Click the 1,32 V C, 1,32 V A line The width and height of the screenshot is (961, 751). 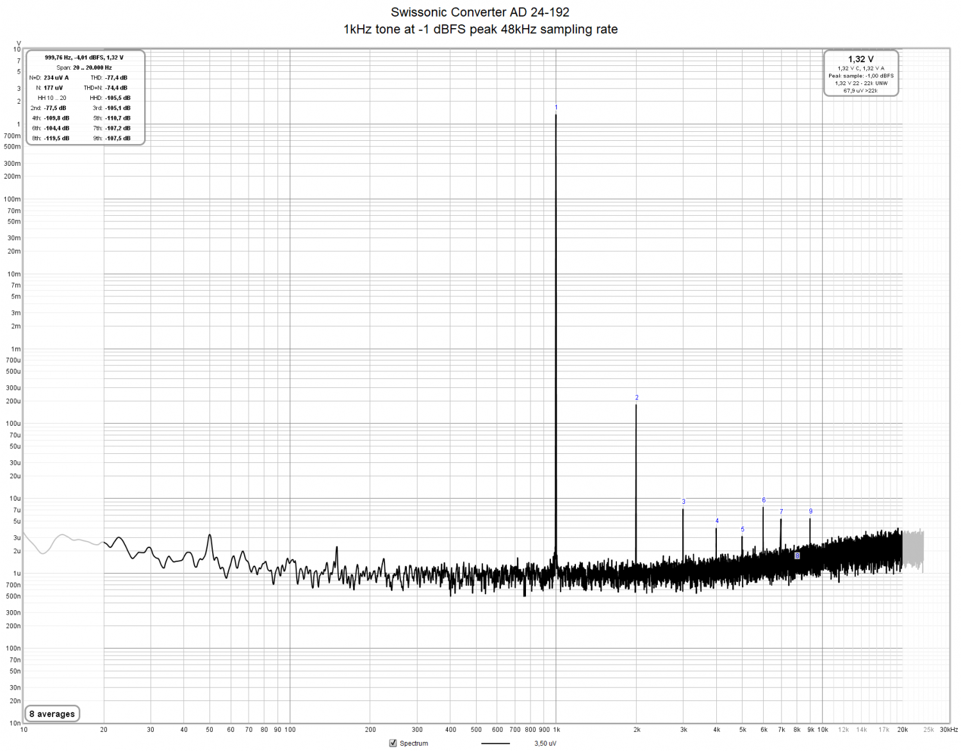point(860,69)
